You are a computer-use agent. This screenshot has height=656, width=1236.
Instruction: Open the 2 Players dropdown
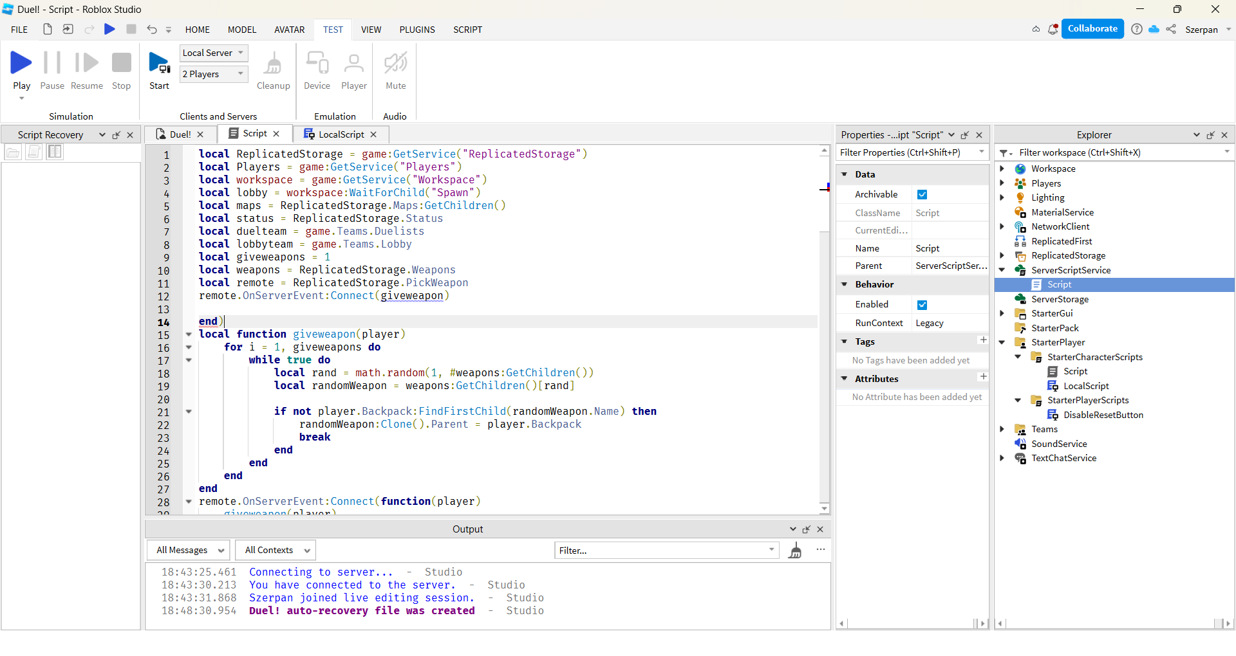click(x=214, y=74)
